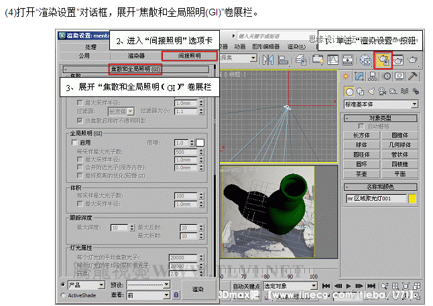Go to animation end frame
Screen dimensions: 433x306
[371, 286]
